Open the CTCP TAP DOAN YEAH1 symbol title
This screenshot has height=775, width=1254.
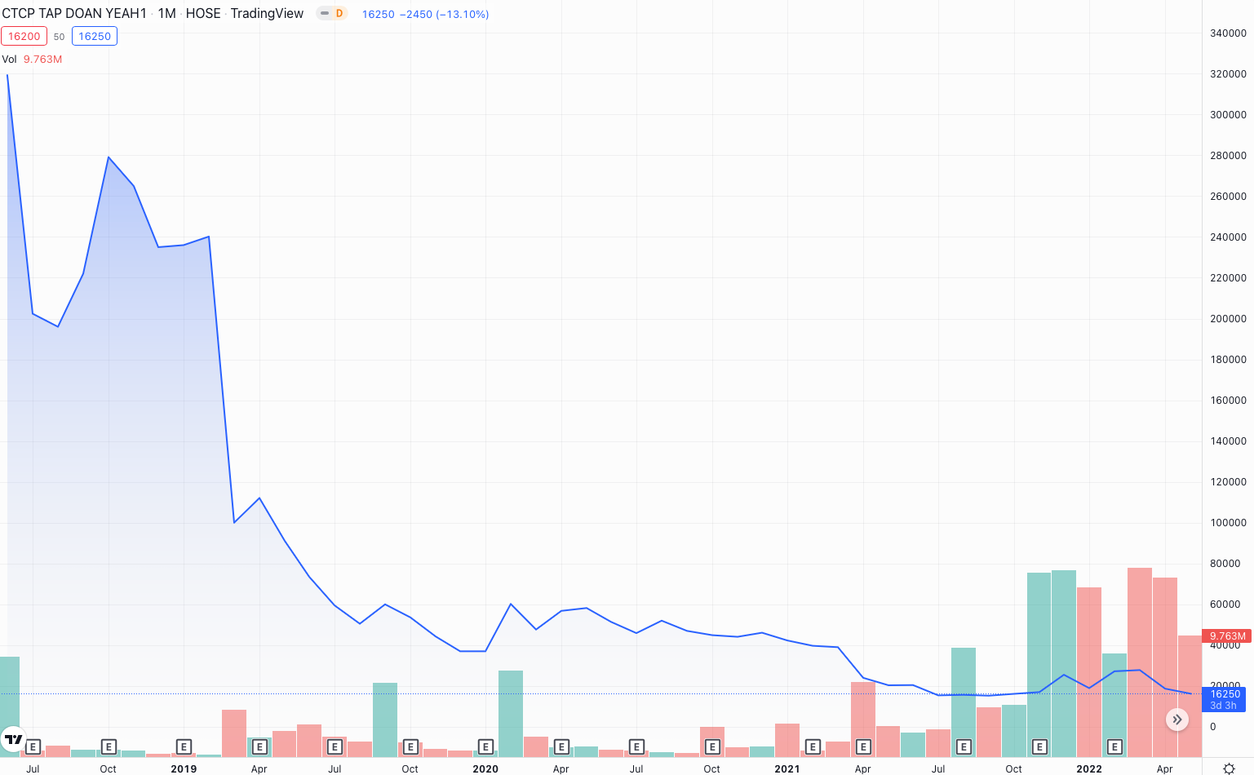[74, 13]
